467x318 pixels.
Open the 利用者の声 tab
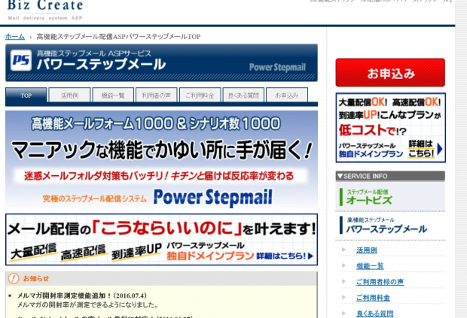156,95
